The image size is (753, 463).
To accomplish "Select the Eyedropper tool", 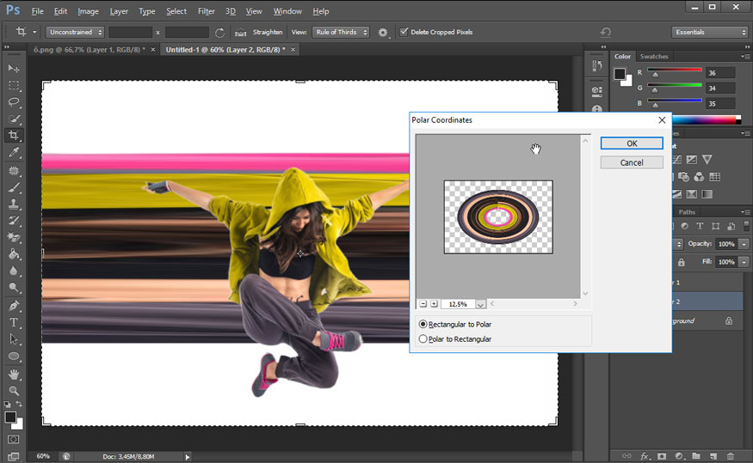I will pos(14,153).
